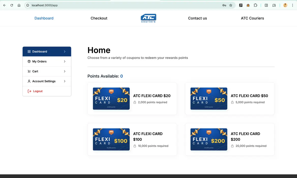Click the ATC couriers logo
Viewport: 297px width, 178px height.
click(148, 18)
